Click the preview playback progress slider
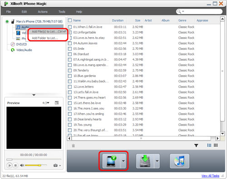 (x=34, y=160)
